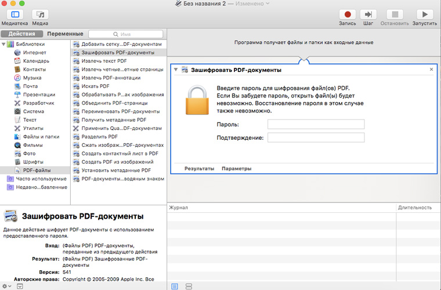The height and width of the screenshot is (290, 441).
Task: Open the Недавно добавленные folder
Action: (41, 187)
